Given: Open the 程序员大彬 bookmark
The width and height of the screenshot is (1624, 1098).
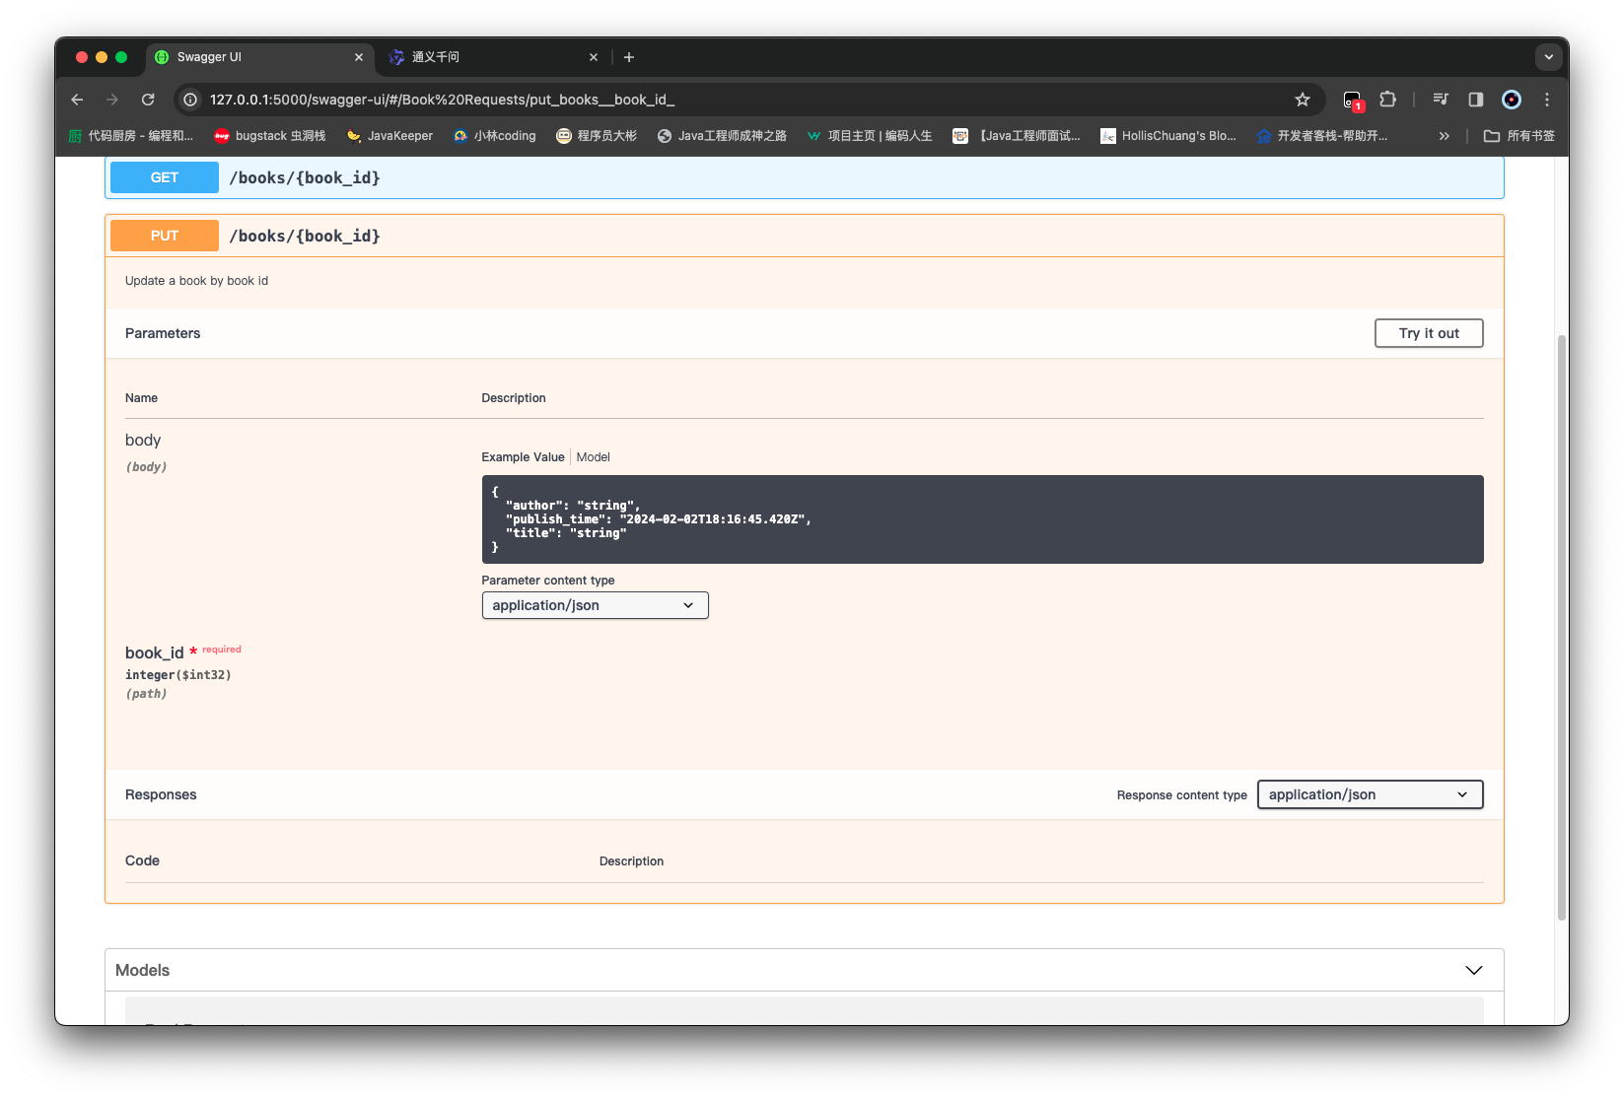Looking at the screenshot, I should point(597,136).
